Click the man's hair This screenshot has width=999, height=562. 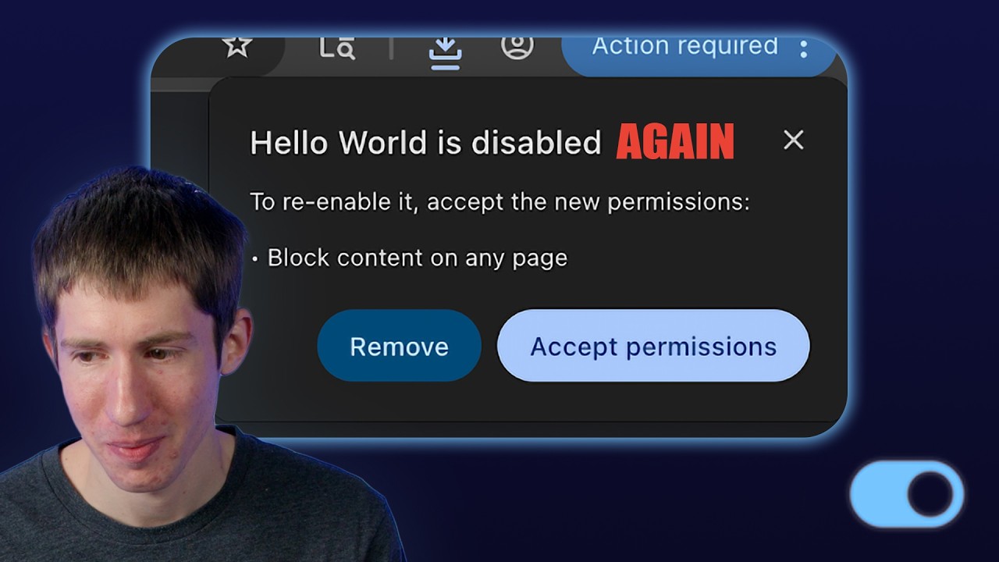pyautogui.click(x=137, y=234)
